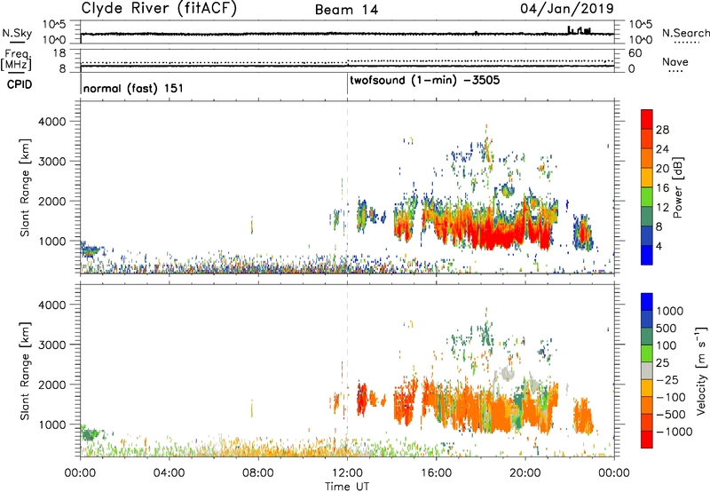Viewport: 710px width, 492px height.
Task: Click the "18" tick on frequency axis
Action: click(59, 52)
